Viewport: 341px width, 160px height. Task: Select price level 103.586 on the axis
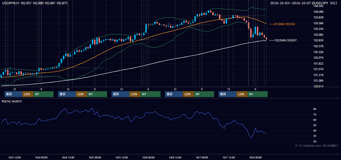[x=319, y=23]
